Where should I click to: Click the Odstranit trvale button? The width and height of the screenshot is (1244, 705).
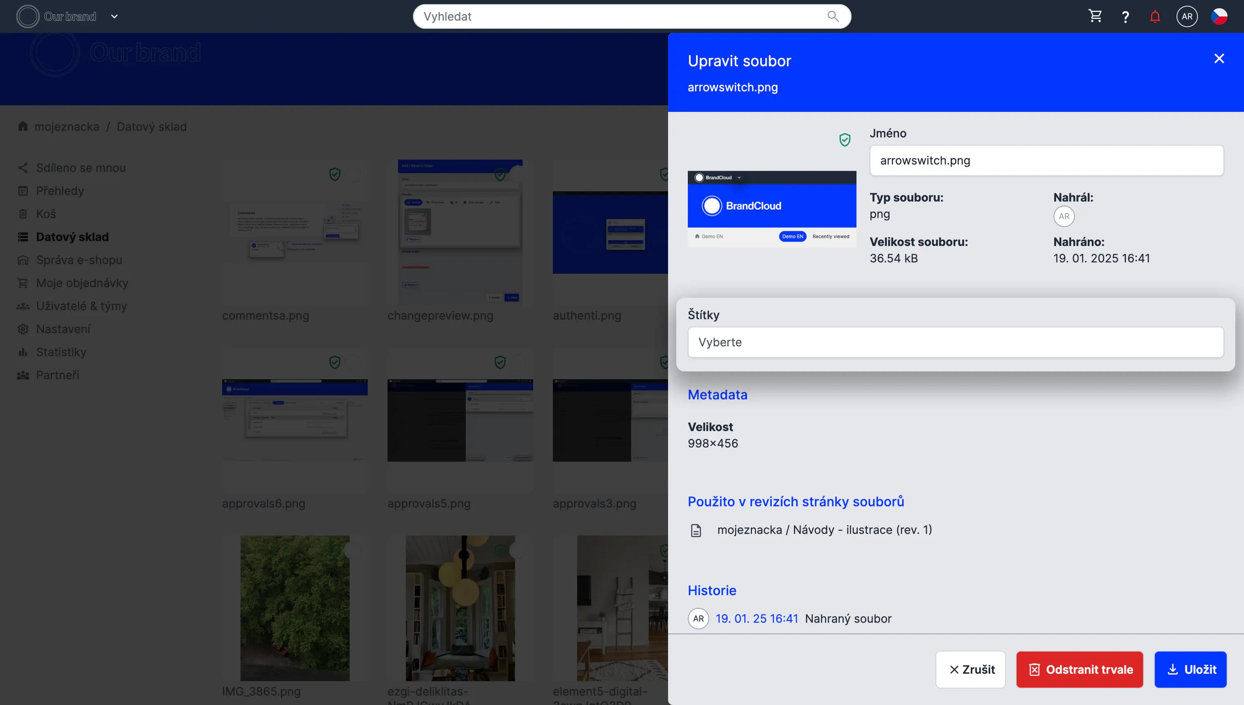[1079, 670]
